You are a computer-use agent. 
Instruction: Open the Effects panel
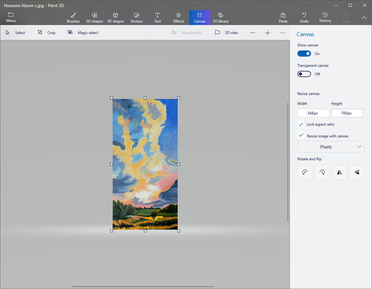pyautogui.click(x=178, y=18)
